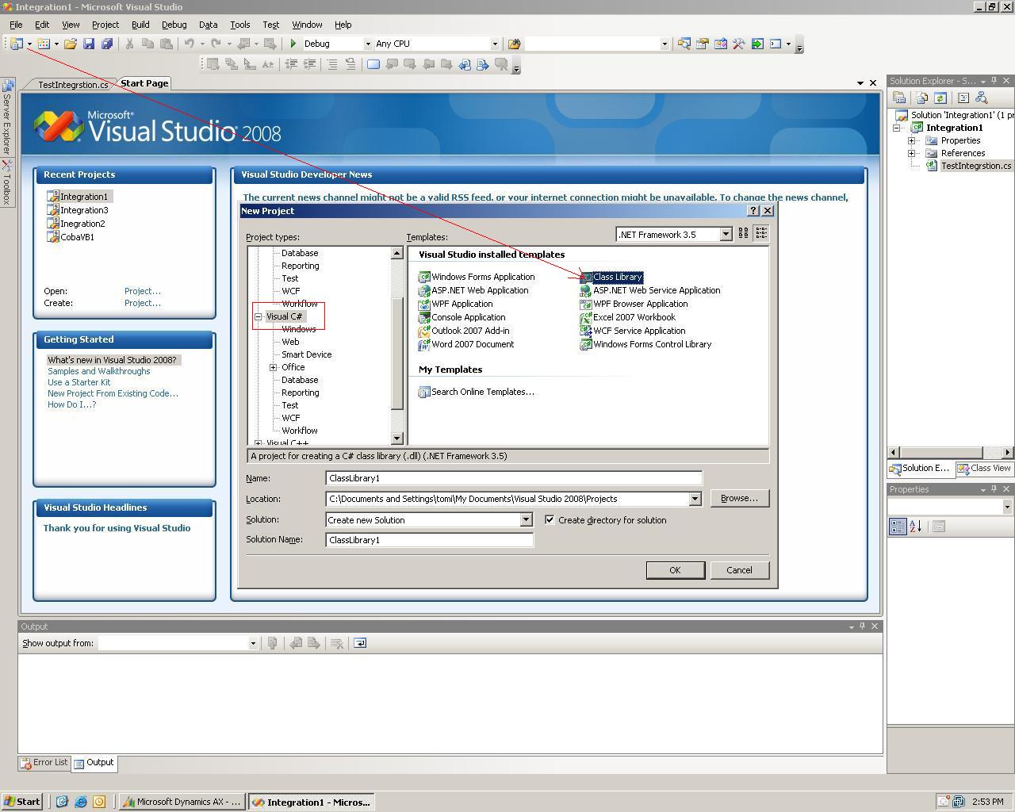Switch to Microsoft Dynamics AX taskbar window
This screenshot has width=1015, height=812.
182,802
